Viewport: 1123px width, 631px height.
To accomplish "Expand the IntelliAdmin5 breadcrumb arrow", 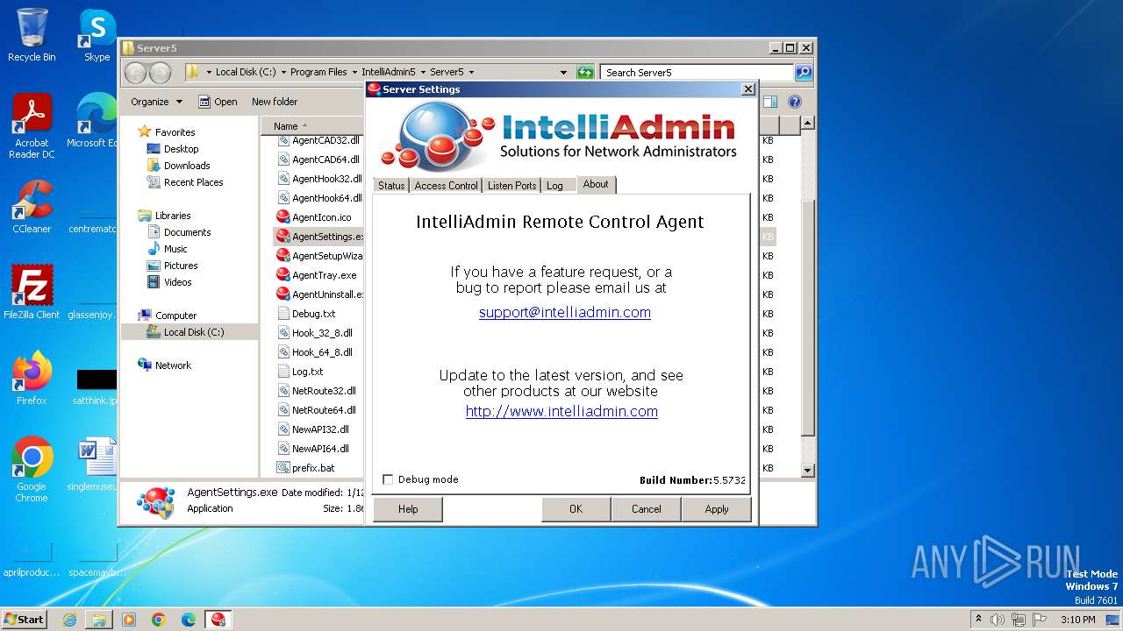I will pos(422,73).
